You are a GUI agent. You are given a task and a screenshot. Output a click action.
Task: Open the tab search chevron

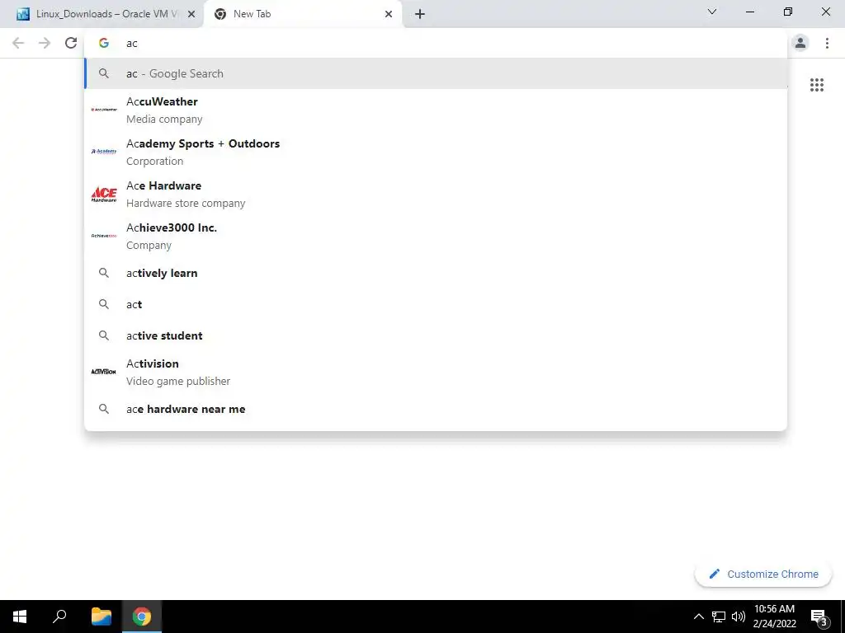[x=712, y=12]
